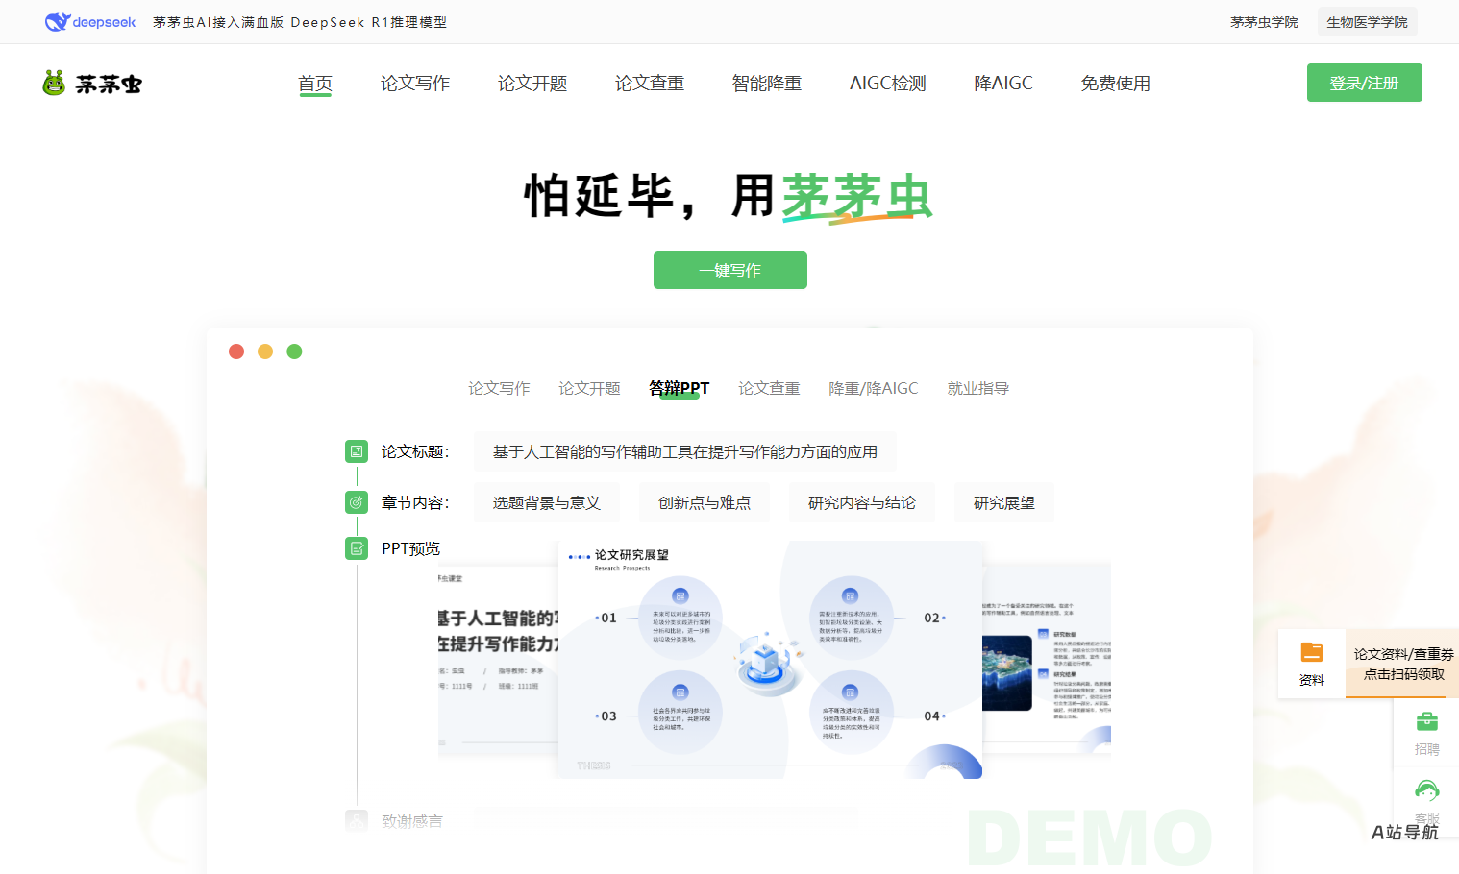Go to 首页 in the navigation bar
Screen dimensions: 1459x874
click(x=315, y=84)
